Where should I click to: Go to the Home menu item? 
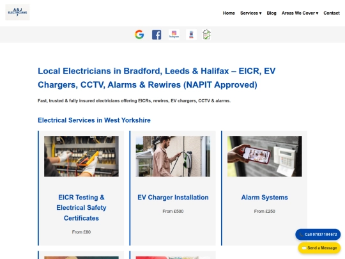pyautogui.click(x=229, y=13)
